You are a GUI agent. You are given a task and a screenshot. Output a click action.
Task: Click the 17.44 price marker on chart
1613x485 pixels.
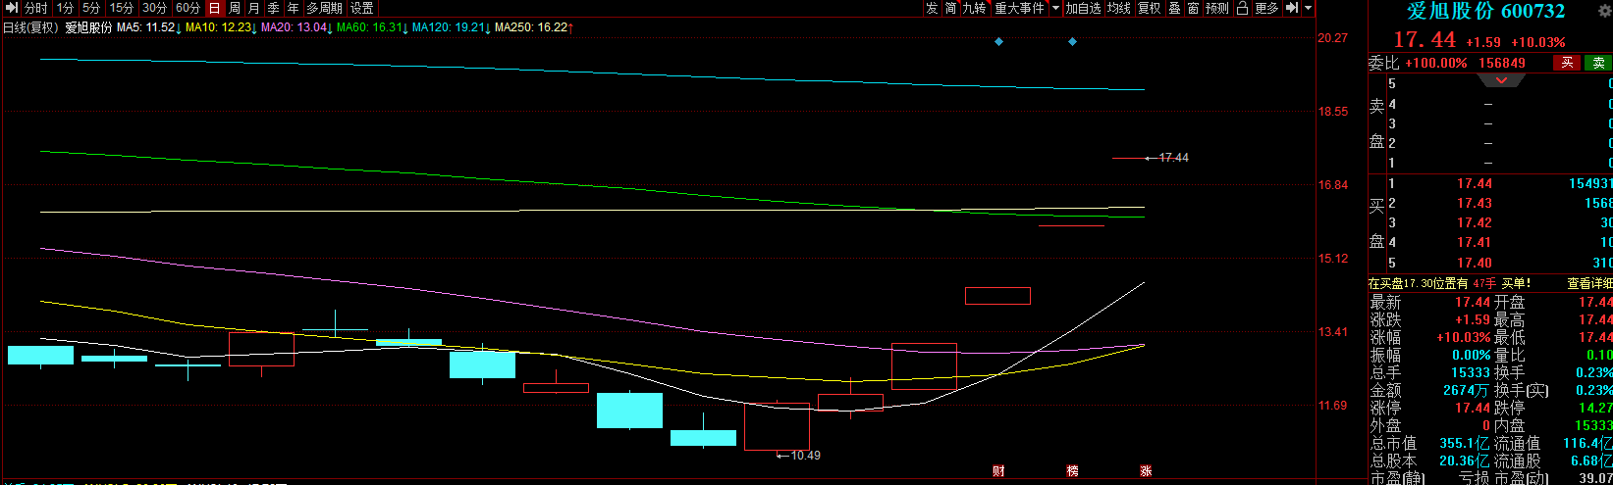1173,158
